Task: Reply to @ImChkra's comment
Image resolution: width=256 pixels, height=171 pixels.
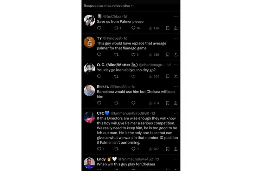Action: (x=99, y=28)
